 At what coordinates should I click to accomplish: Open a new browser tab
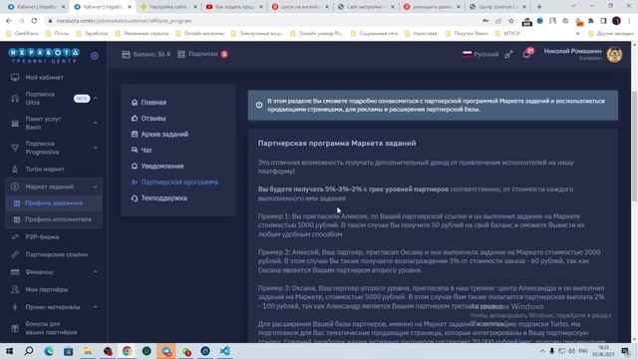[539, 7]
